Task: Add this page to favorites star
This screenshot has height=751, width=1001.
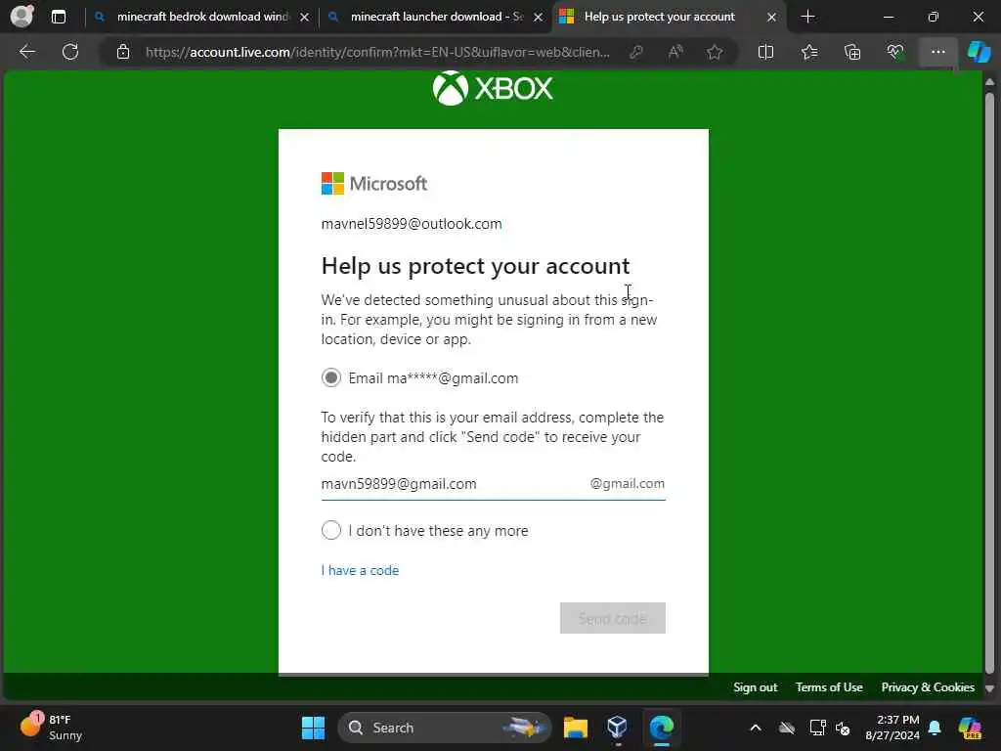Action: pos(715,52)
